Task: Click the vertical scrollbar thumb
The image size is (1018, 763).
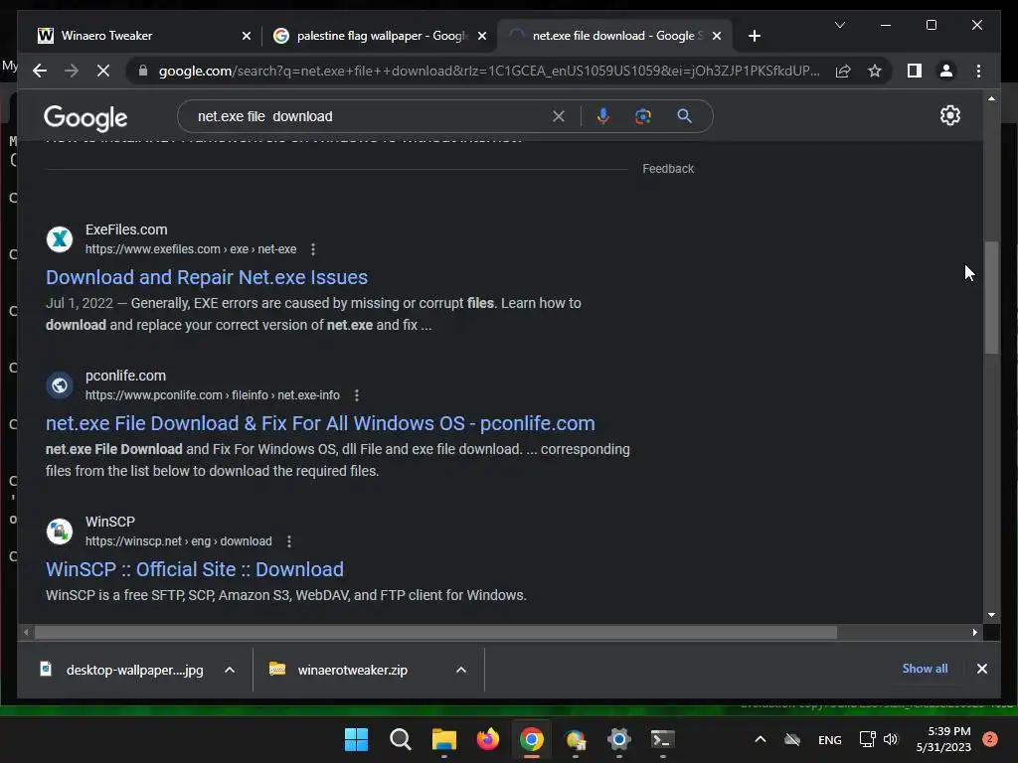Action: (x=991, y=297)
